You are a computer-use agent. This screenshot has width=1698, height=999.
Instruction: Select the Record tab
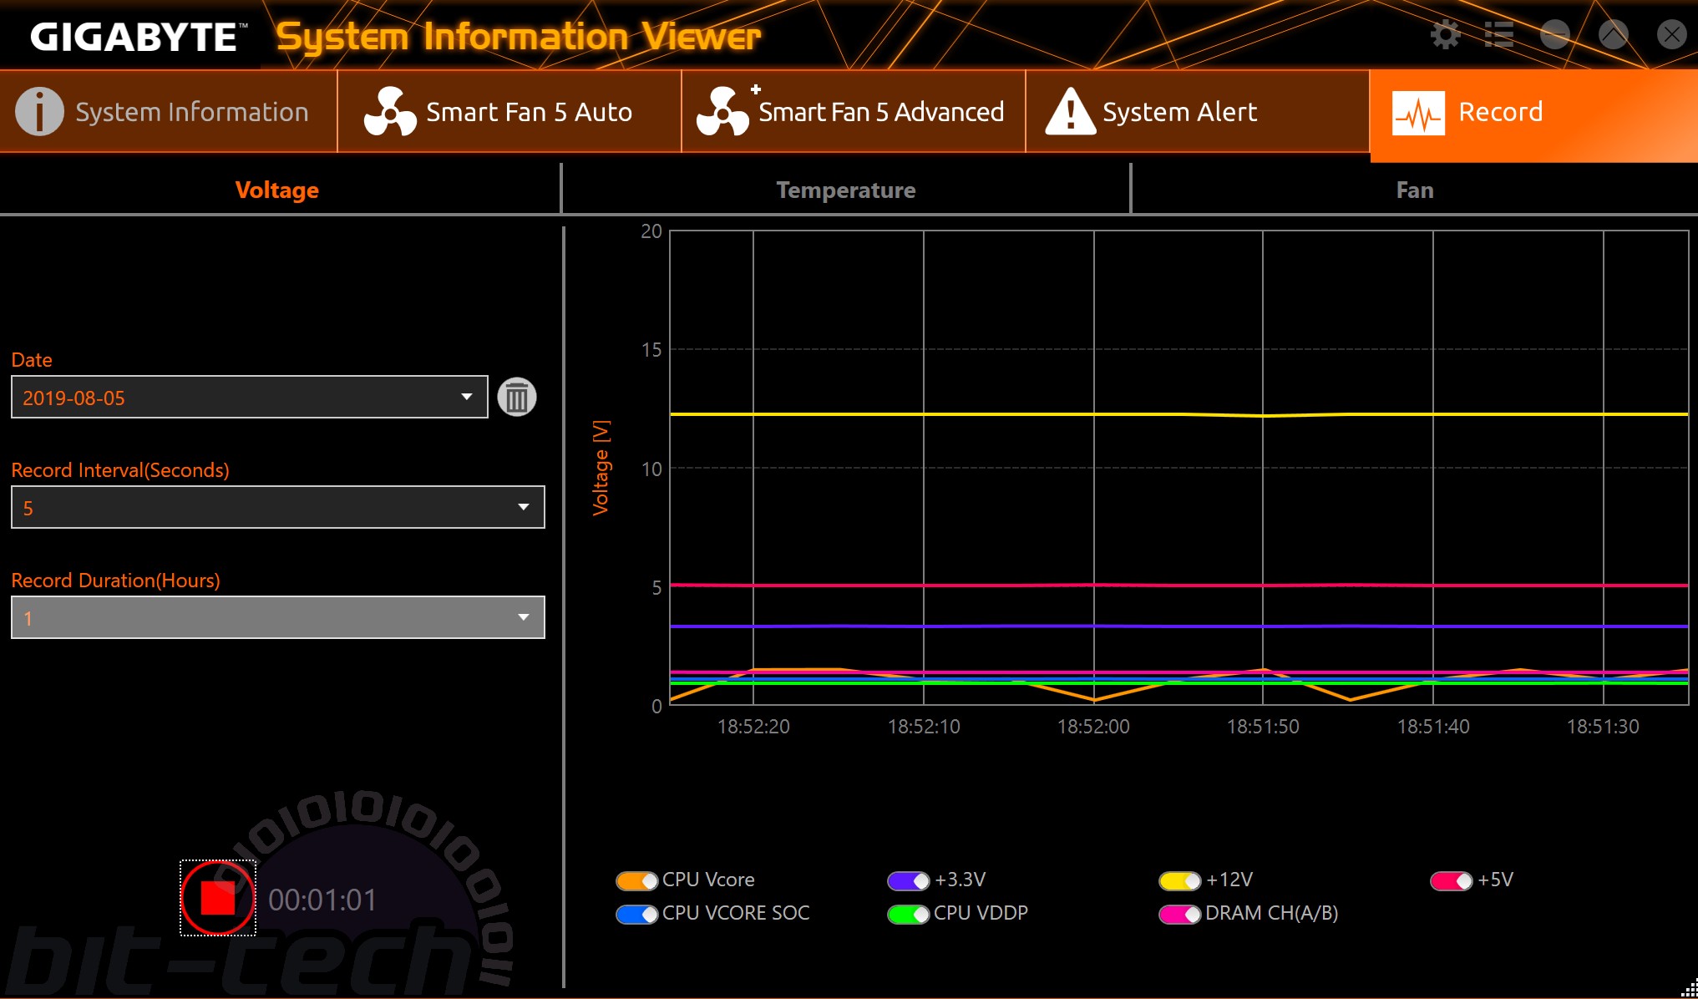(x=1533, y=114)
